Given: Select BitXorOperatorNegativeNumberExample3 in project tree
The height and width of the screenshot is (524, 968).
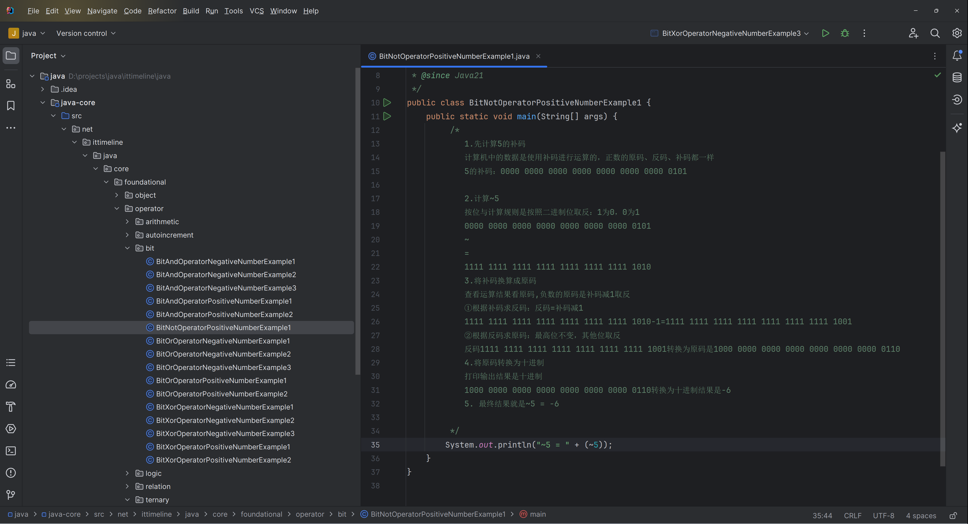Looking at the screenshot, I should click(225, 434).
